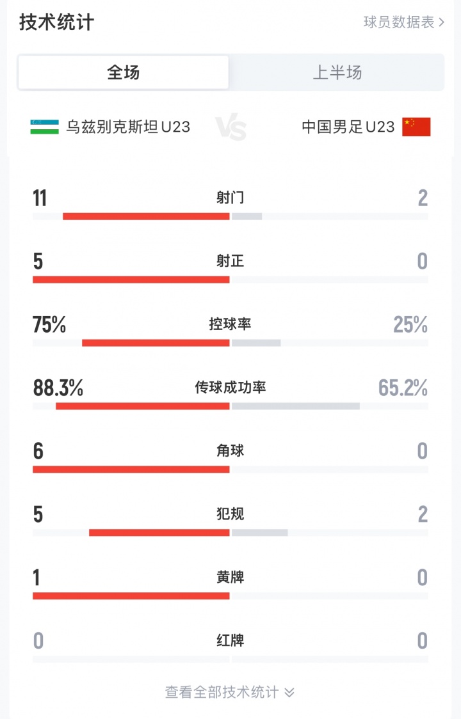Click the gray 传球成功率 bar for China

pos(296,406)
